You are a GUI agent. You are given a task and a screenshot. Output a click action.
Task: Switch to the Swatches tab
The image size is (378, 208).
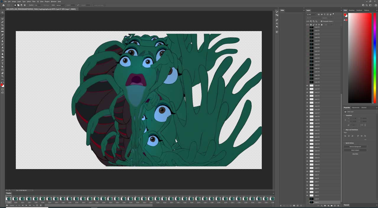click(352, 10)
